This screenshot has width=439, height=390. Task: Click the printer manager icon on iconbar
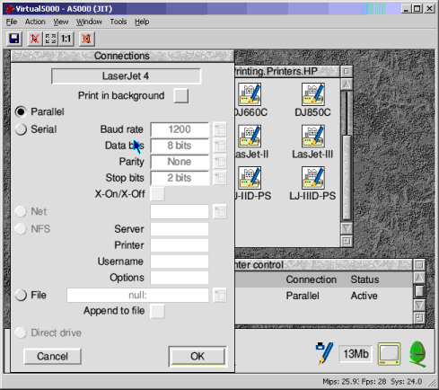[325, 353]
